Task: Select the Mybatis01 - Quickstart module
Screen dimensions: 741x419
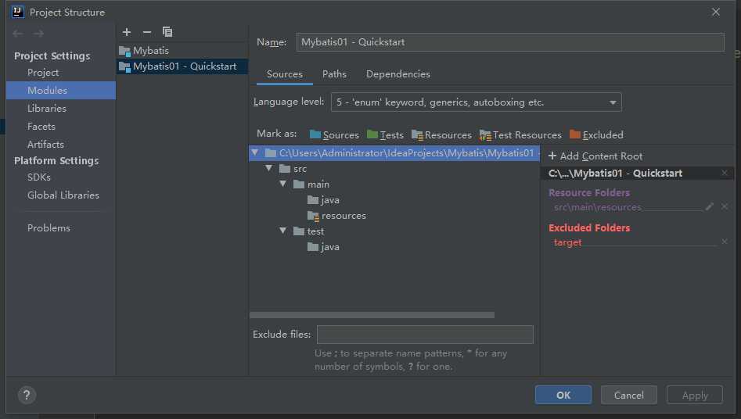Action: pos(182,66)
